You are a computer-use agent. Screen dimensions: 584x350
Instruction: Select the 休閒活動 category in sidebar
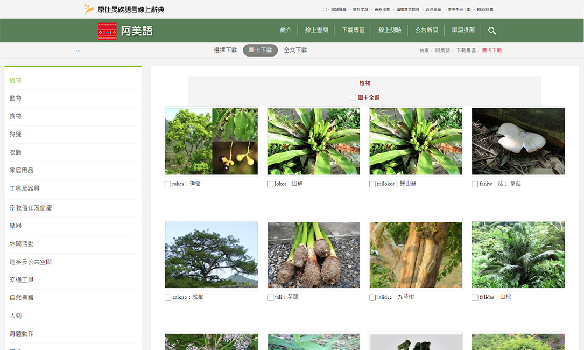22,244
